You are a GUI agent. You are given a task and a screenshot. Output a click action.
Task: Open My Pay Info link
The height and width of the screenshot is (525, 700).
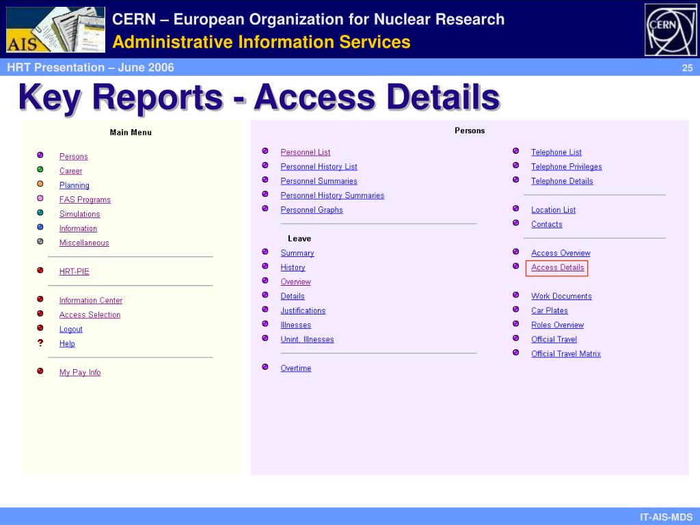(x=81, y=373)
